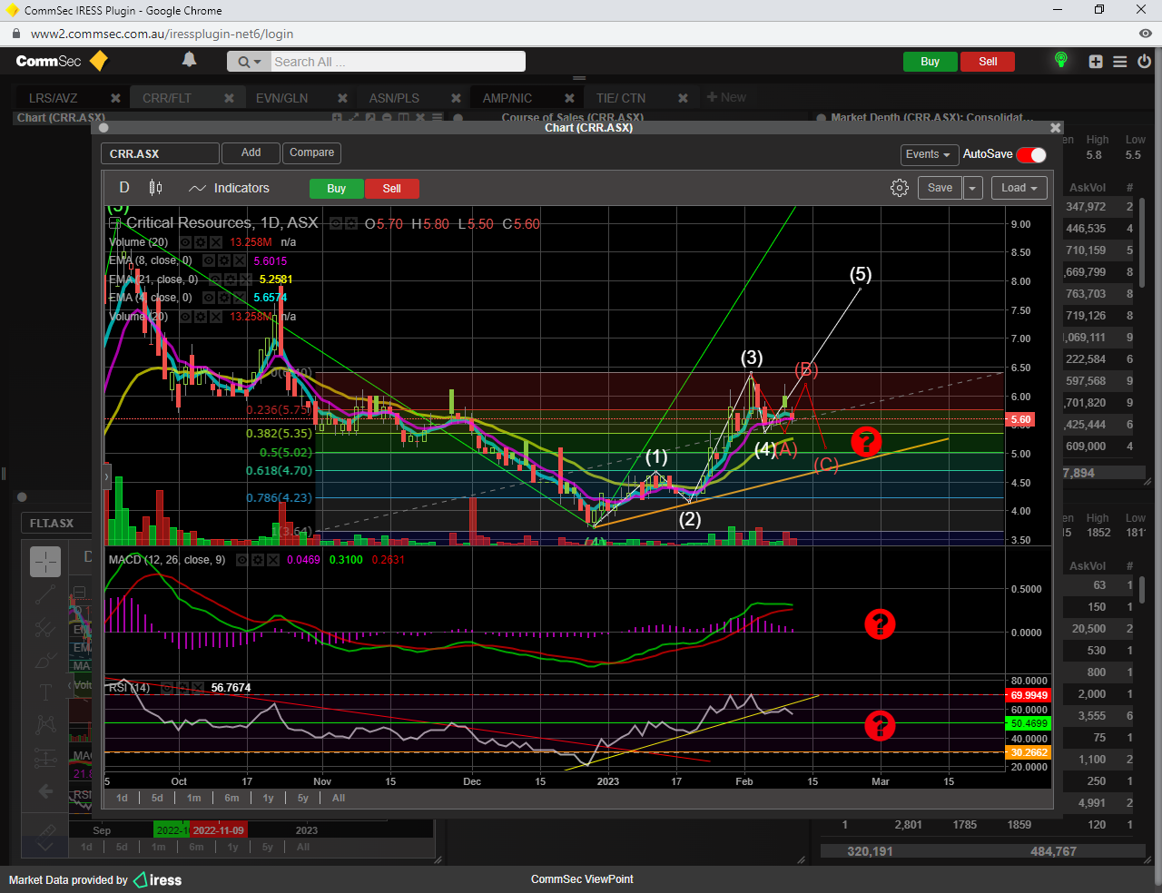The height and width of the screenshot is (893, 1162).
Task: Open settings for the first Volume (20) indicator
Action: pyautogui.click(x=200, y=242)
